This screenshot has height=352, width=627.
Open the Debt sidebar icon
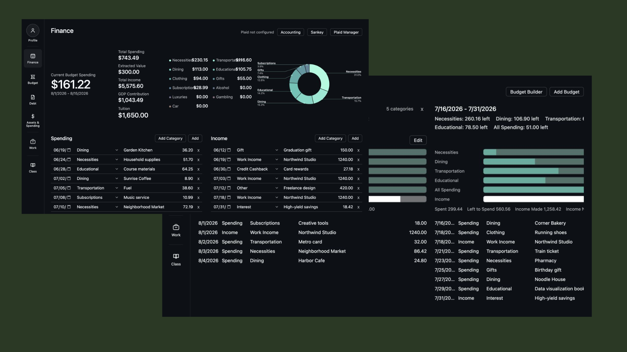pos(33,100)
